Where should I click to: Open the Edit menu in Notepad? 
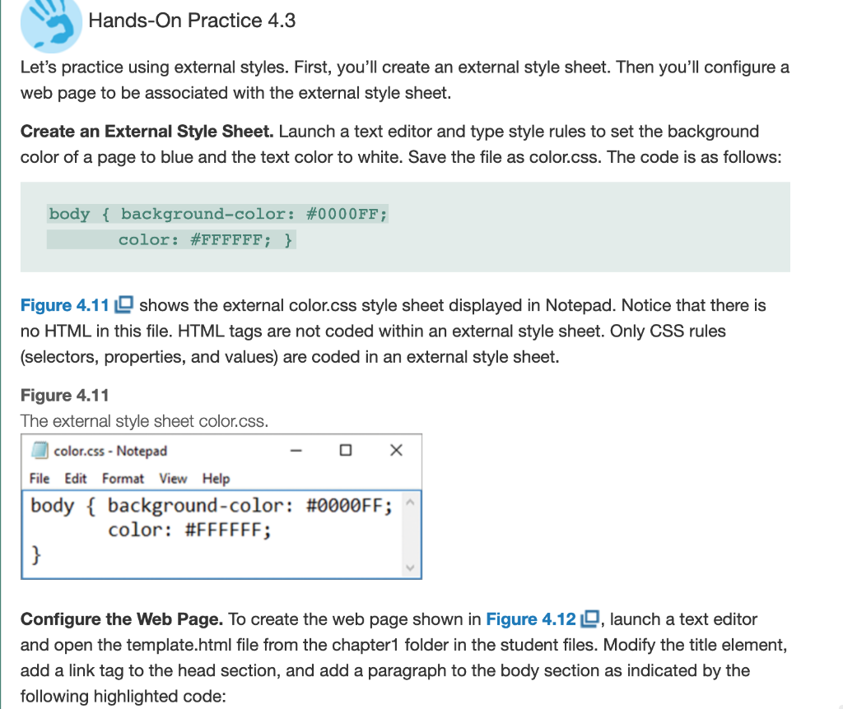(x=76, y=478)
